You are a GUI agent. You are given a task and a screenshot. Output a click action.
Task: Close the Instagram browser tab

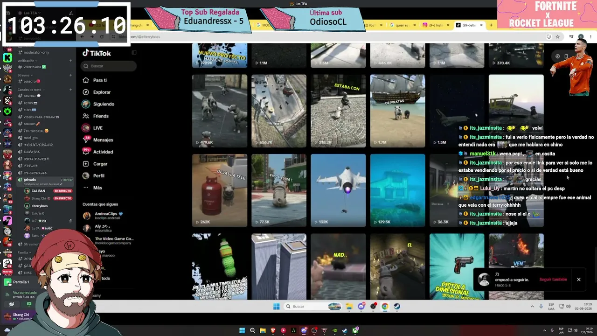(448, 25)
